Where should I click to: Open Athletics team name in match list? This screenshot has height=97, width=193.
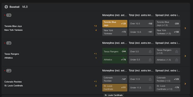point(9,58)
